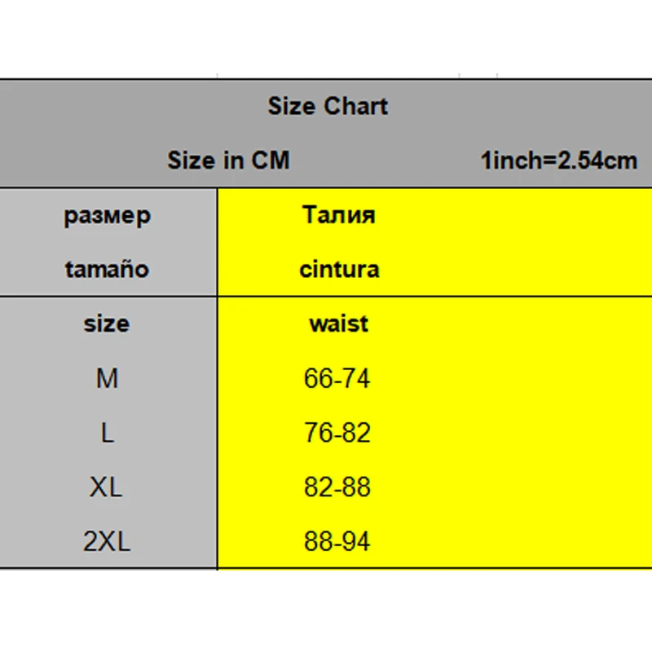Click the 76-82 waist value
The image size is (652, 652).
pyautogui.click(x=337, y=433)
